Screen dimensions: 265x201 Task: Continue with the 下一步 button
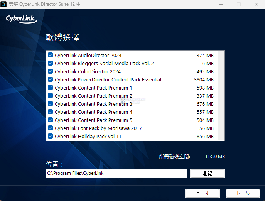[243, 193]
